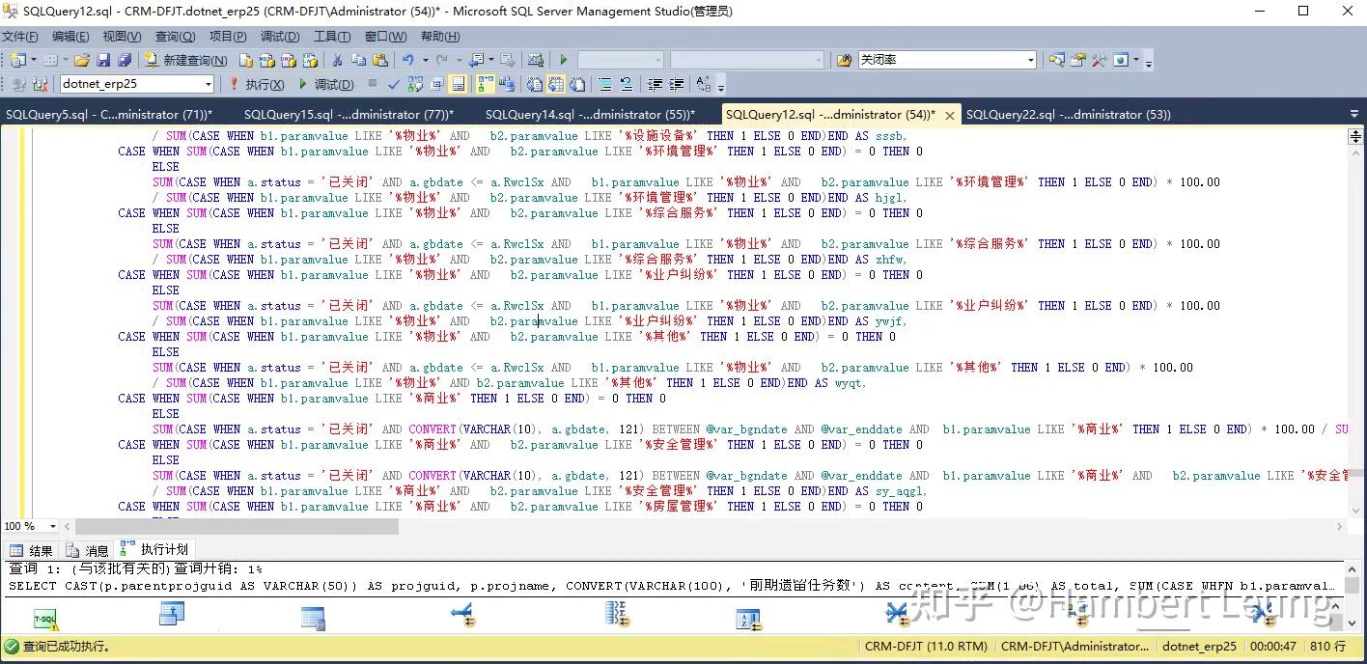Toggle Include Client Statistics icon

pos(506,84)
